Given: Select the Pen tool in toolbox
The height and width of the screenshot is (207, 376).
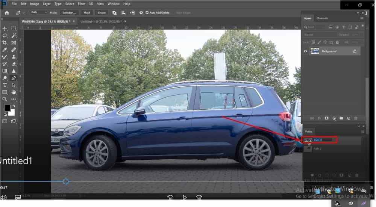Looking at the screenshot, I should [x=14, y=78].
